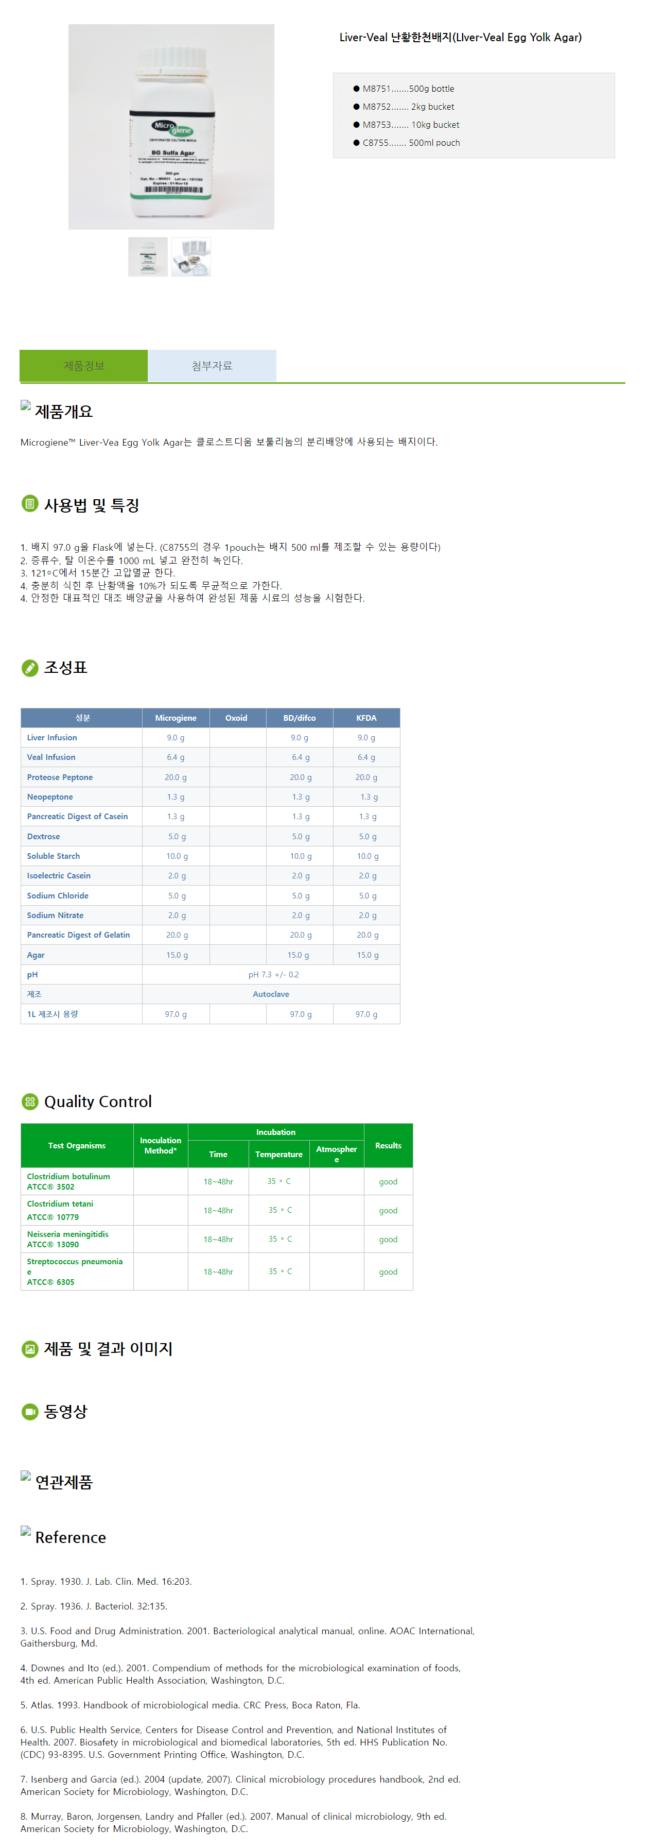The height and width of the screenshot is (1848, 647).
Task: Click the picture icon beside 제품 및 결과 이미지
Action: 29,1349
